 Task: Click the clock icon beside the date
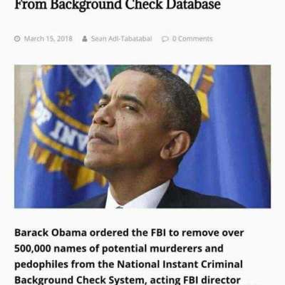[x=17, y=38]
